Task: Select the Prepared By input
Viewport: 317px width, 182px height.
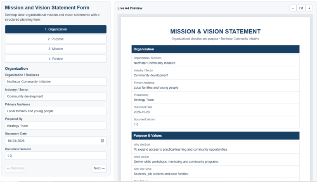Action: 56,126
